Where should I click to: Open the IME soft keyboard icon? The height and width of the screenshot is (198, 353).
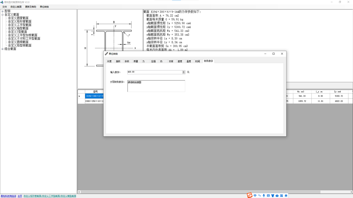tap(268, 196)
